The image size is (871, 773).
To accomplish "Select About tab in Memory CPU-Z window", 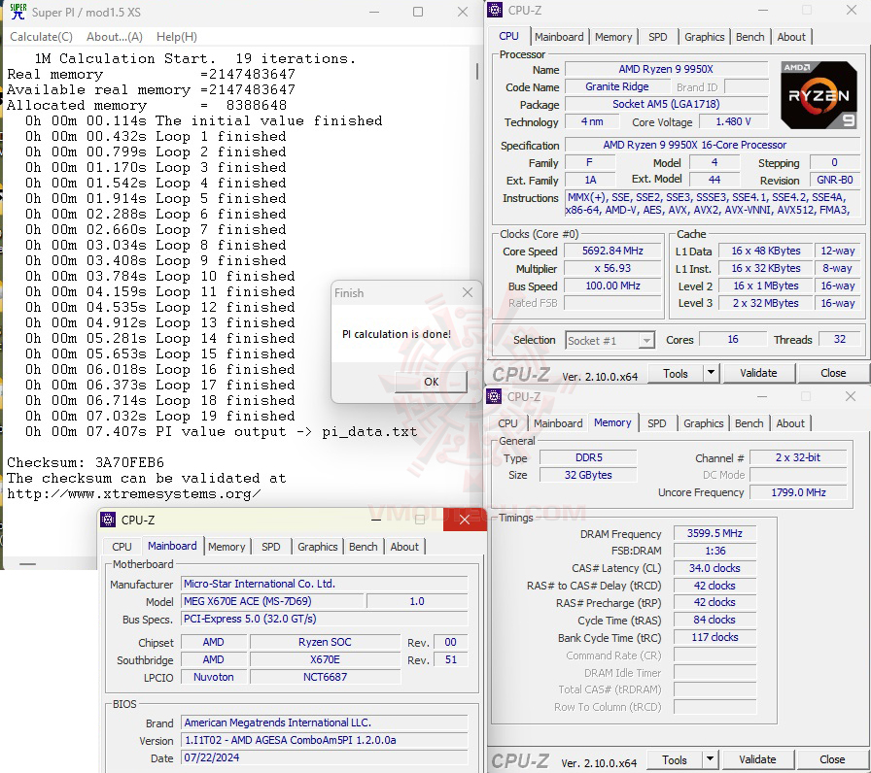I will pos(790,423).
